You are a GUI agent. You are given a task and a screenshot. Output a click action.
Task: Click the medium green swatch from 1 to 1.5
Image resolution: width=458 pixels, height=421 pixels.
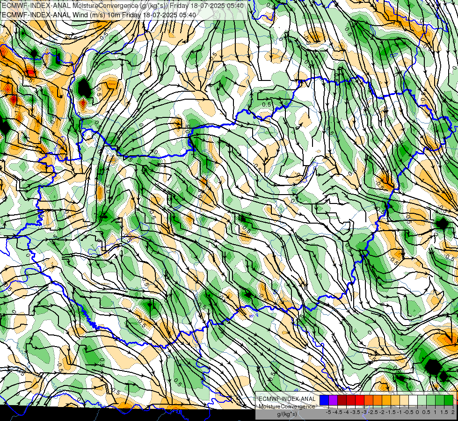[440, 400]
